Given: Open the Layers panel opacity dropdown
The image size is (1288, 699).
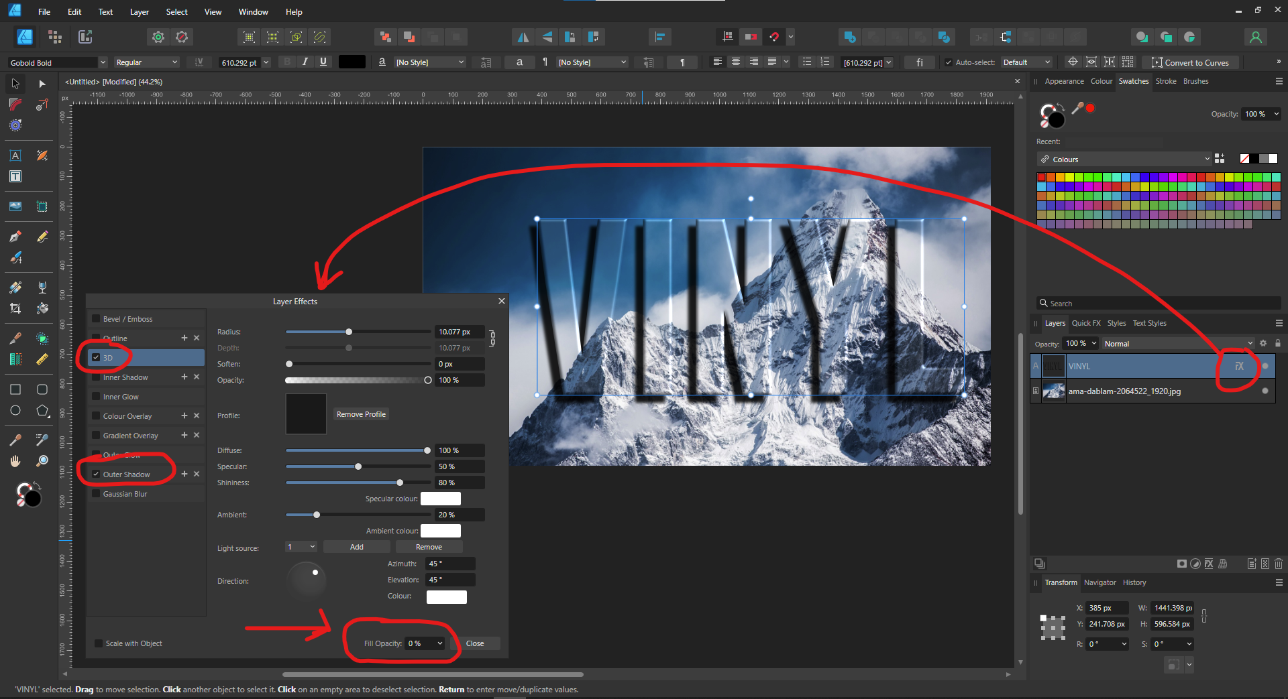Looking at the screenshot, I should pos(1094,343).
